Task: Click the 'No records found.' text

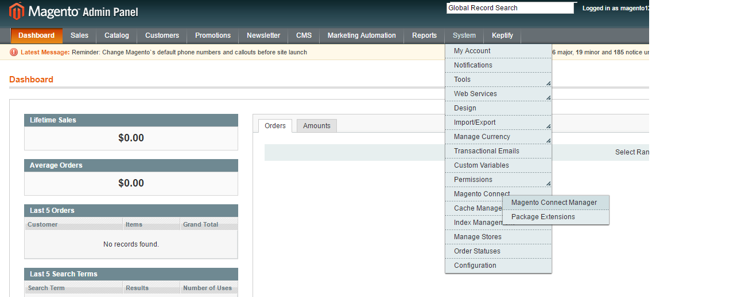Action: [131, 244]
